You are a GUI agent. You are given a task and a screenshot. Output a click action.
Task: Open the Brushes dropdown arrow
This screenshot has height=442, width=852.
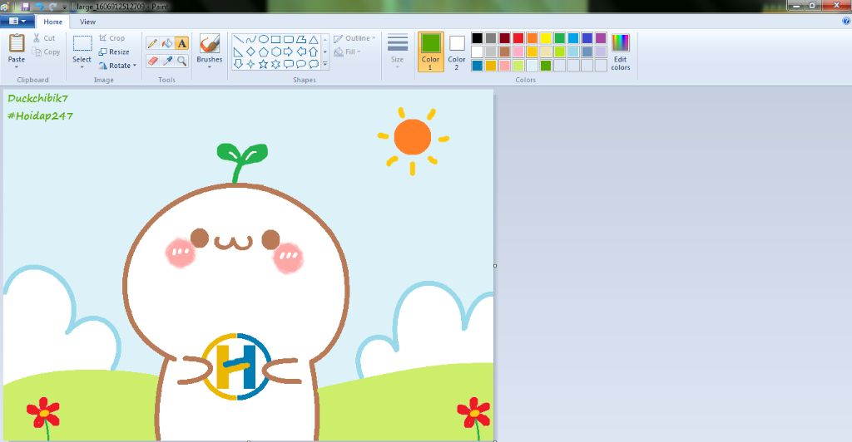pos(209,66)
